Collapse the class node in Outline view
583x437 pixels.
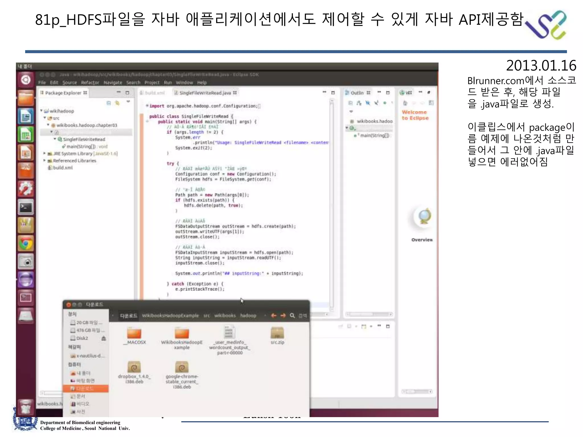[347, 128]
